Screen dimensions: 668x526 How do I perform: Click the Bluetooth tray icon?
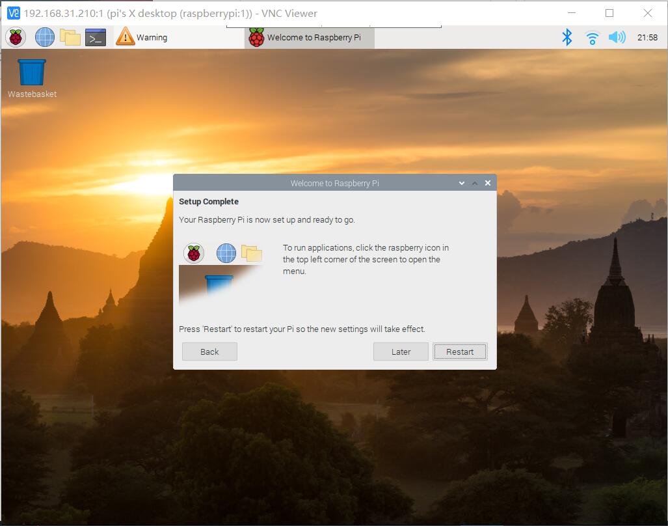567,37
